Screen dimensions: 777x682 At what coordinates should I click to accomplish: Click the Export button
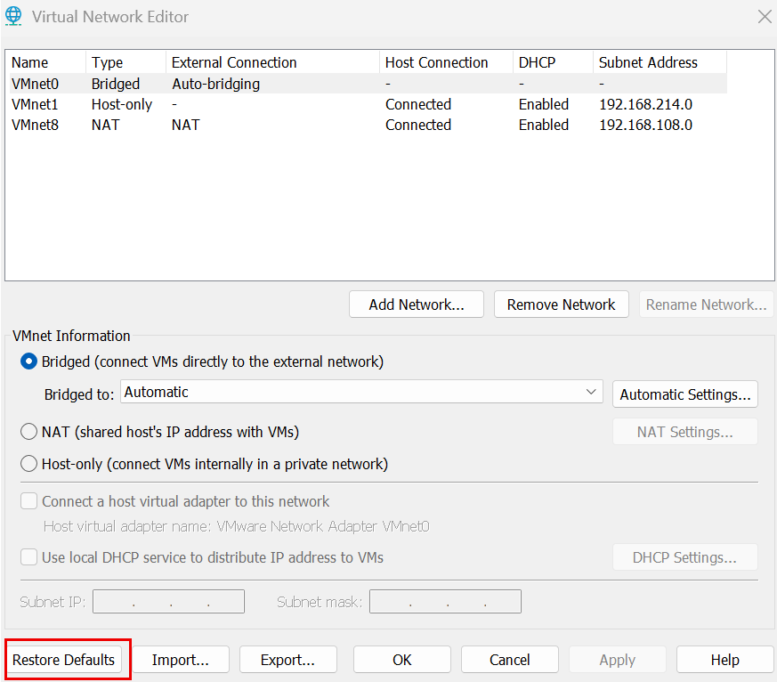(x=287, y=660)
